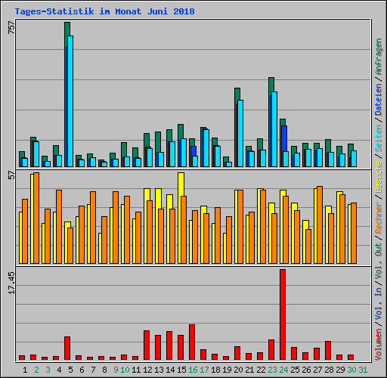Image resolution: width=387 pixels, height=378 pixels.
Task: Click the axis value '17.45'
Action: coord(12,283)
